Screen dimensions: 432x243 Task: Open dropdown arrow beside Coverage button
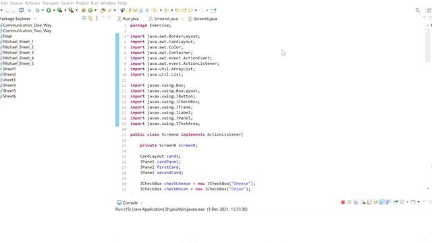pyautogui.click(x=65, y=10)
